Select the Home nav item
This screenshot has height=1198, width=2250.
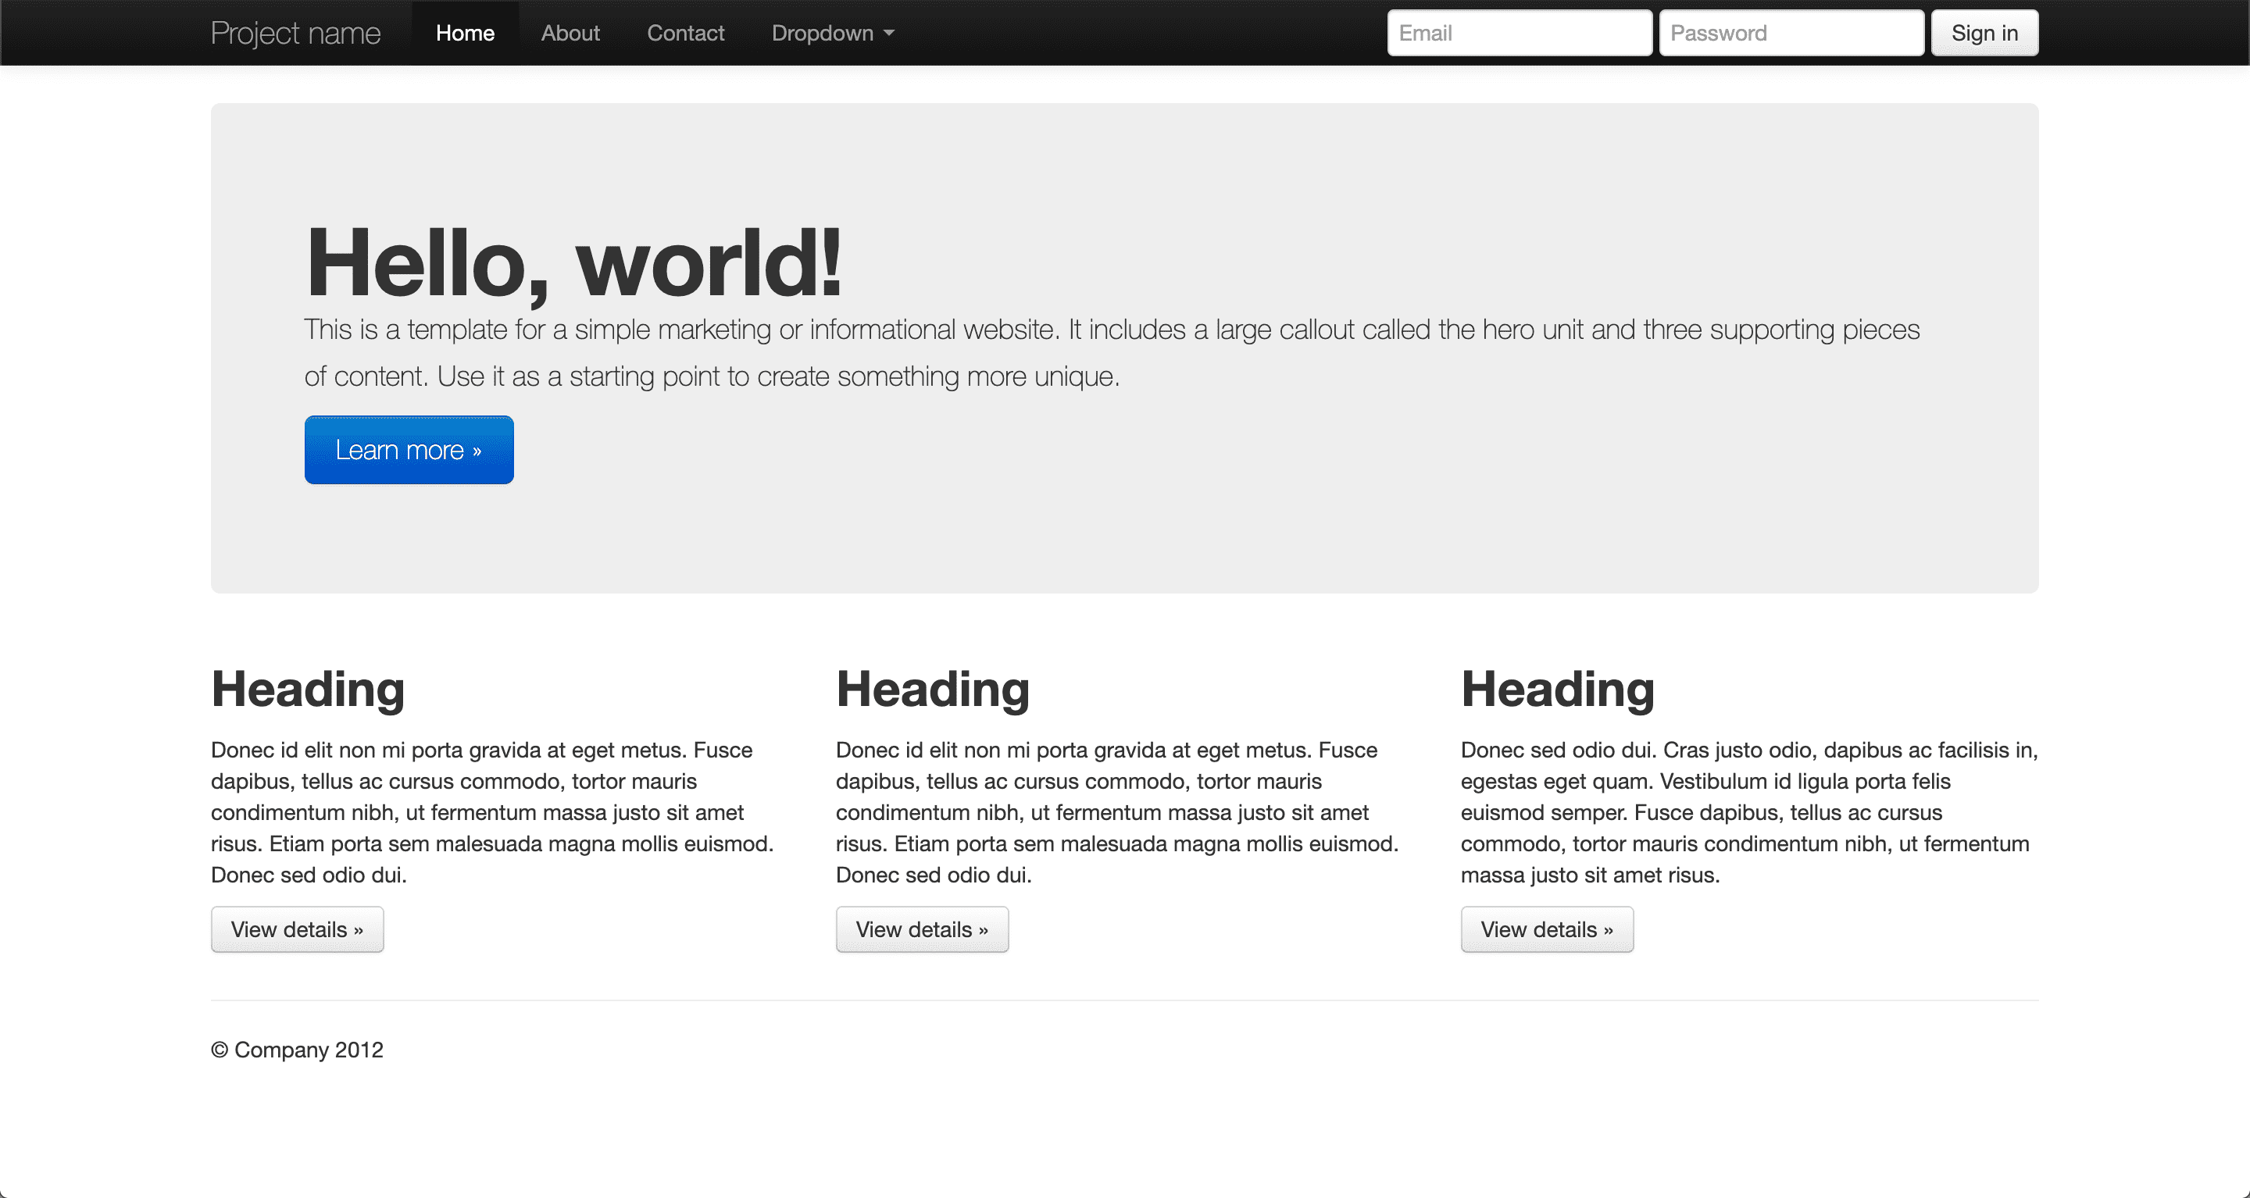(465, 33)
